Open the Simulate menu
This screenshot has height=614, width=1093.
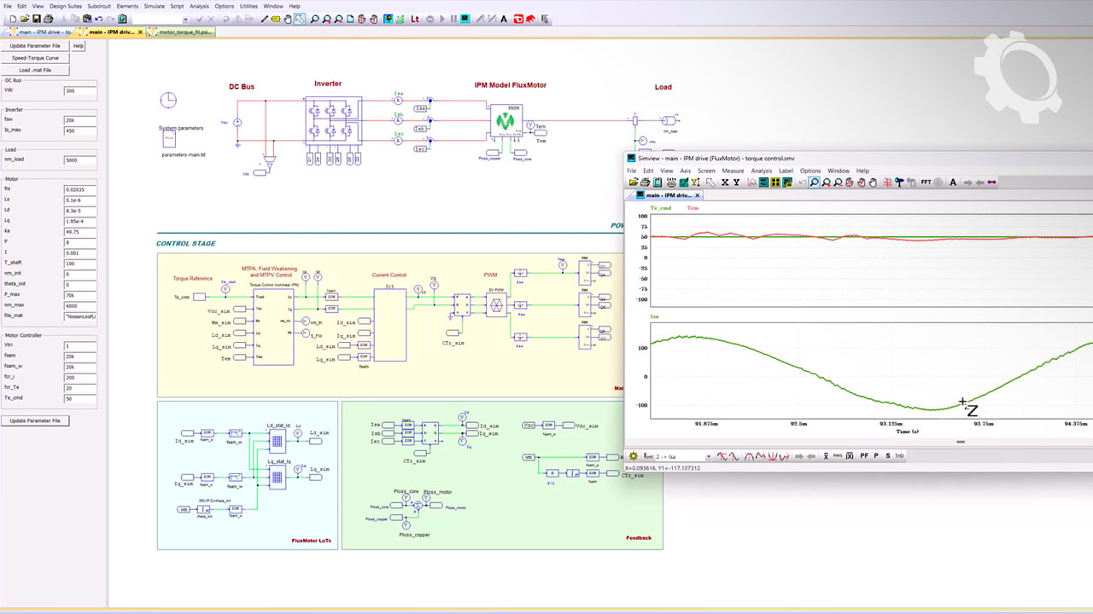pos(154,6)
